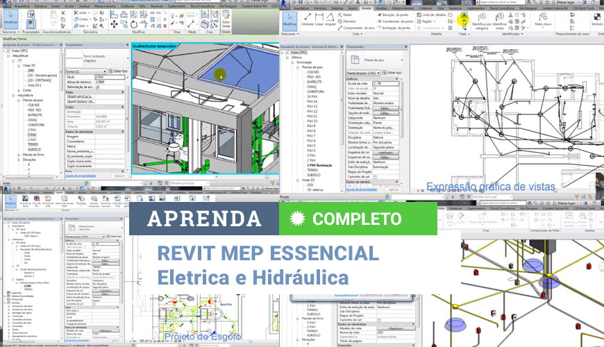Toggle Delimitação de ambiente checkbox
The width and height of the screenshot is (604, 347).
pyautogui.click(x=97, y=87)
